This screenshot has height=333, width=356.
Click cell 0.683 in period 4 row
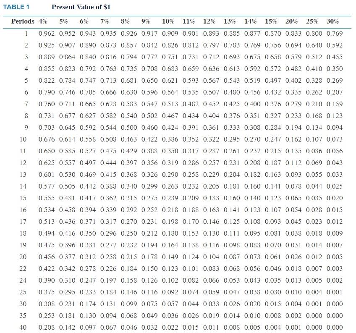170,69
